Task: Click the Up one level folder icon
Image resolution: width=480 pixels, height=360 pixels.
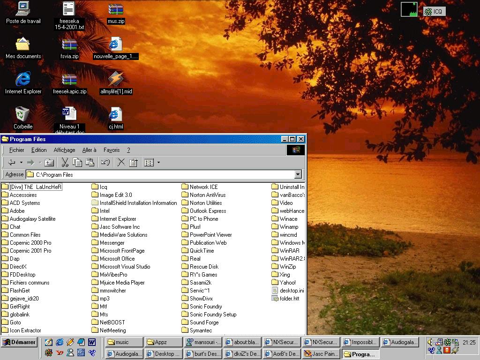Action: [49, 163]
